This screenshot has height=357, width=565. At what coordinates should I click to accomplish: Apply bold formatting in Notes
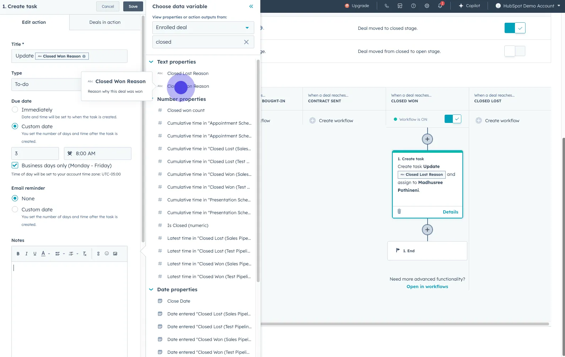point(18,254)
